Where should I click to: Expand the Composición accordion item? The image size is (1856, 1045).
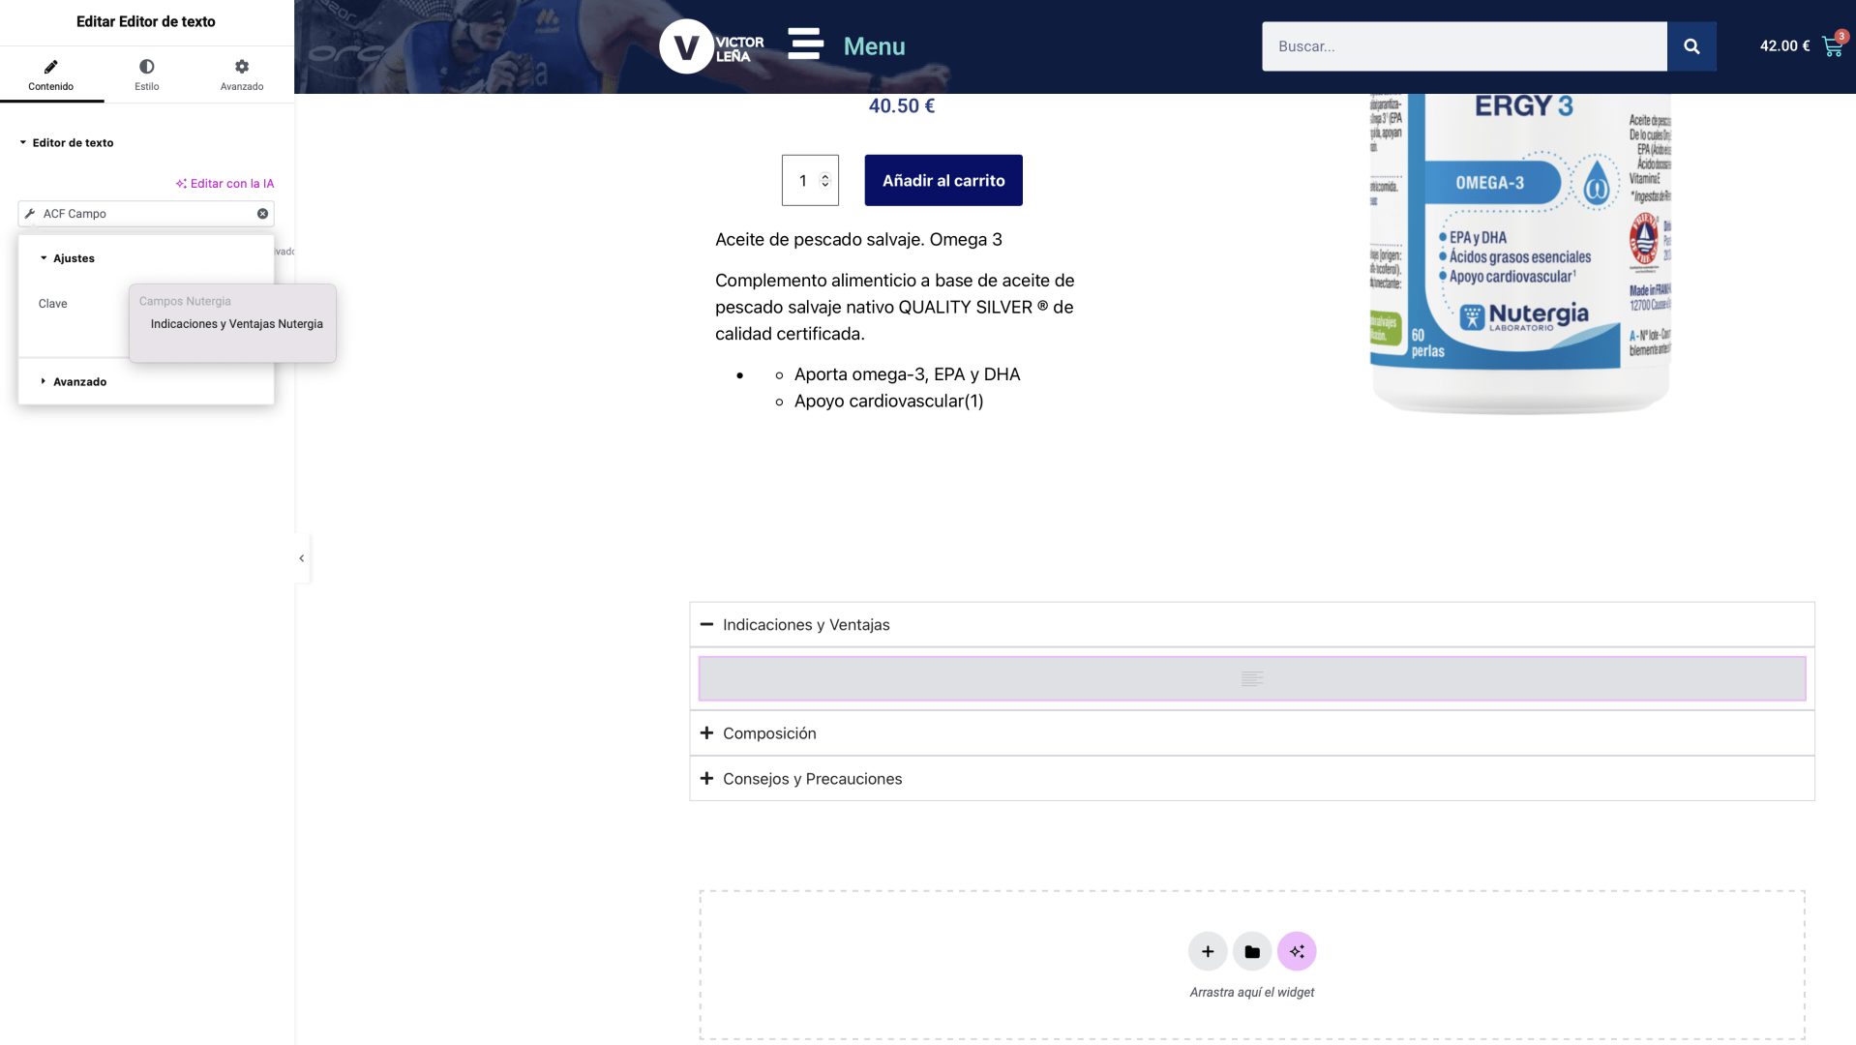click(706, 733)
